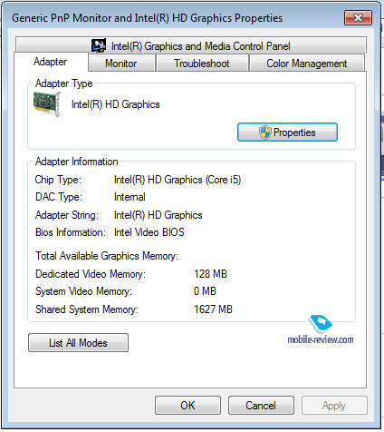Click the DAC Type value 'Internal'
Image resolution: width=384 pixels, height=432 pixels.
click(x=130, y=197)
